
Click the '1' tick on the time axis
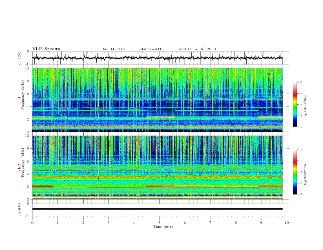point(58,223)
